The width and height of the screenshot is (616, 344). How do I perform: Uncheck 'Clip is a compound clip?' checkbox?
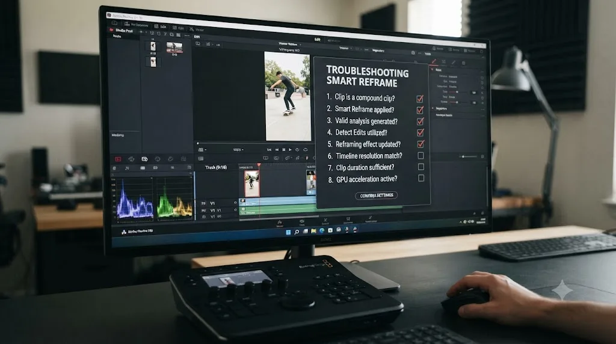point(420,99)
